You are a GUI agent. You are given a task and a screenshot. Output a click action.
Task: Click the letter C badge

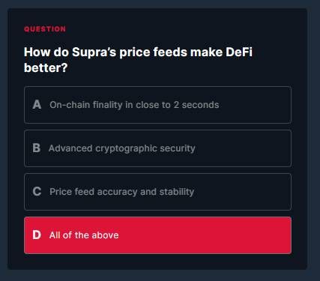click(x=37, y=192)
